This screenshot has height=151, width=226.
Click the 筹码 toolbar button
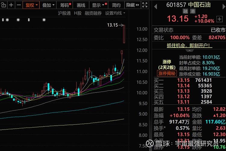pyautogui.click(x=65, y=5)
